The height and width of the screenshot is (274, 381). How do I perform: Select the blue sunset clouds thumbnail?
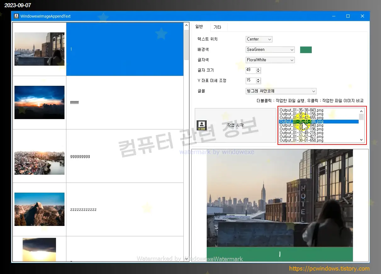tap(39, 102)
